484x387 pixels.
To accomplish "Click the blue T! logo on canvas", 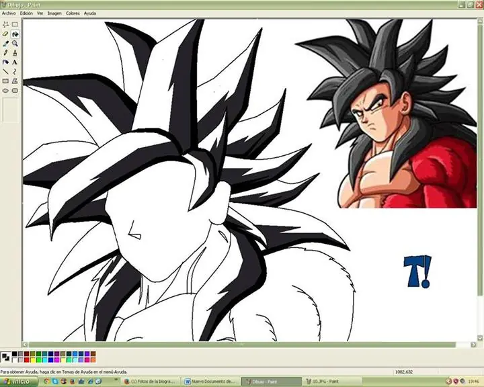I will point(417,271).
